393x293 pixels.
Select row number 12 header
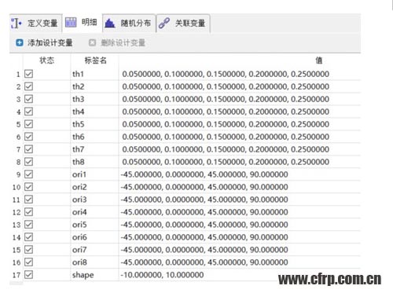coord(17,212)
